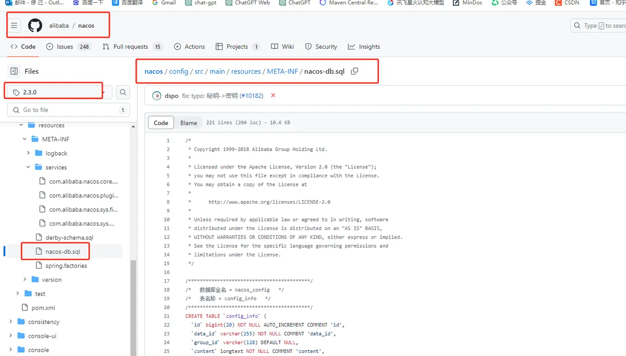Open the MinDoc bookmark

click(467, 3)
